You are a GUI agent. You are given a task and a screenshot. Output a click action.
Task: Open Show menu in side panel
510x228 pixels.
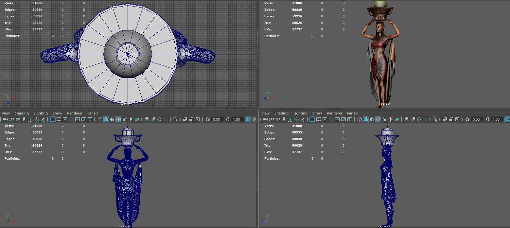pos(317,113)
